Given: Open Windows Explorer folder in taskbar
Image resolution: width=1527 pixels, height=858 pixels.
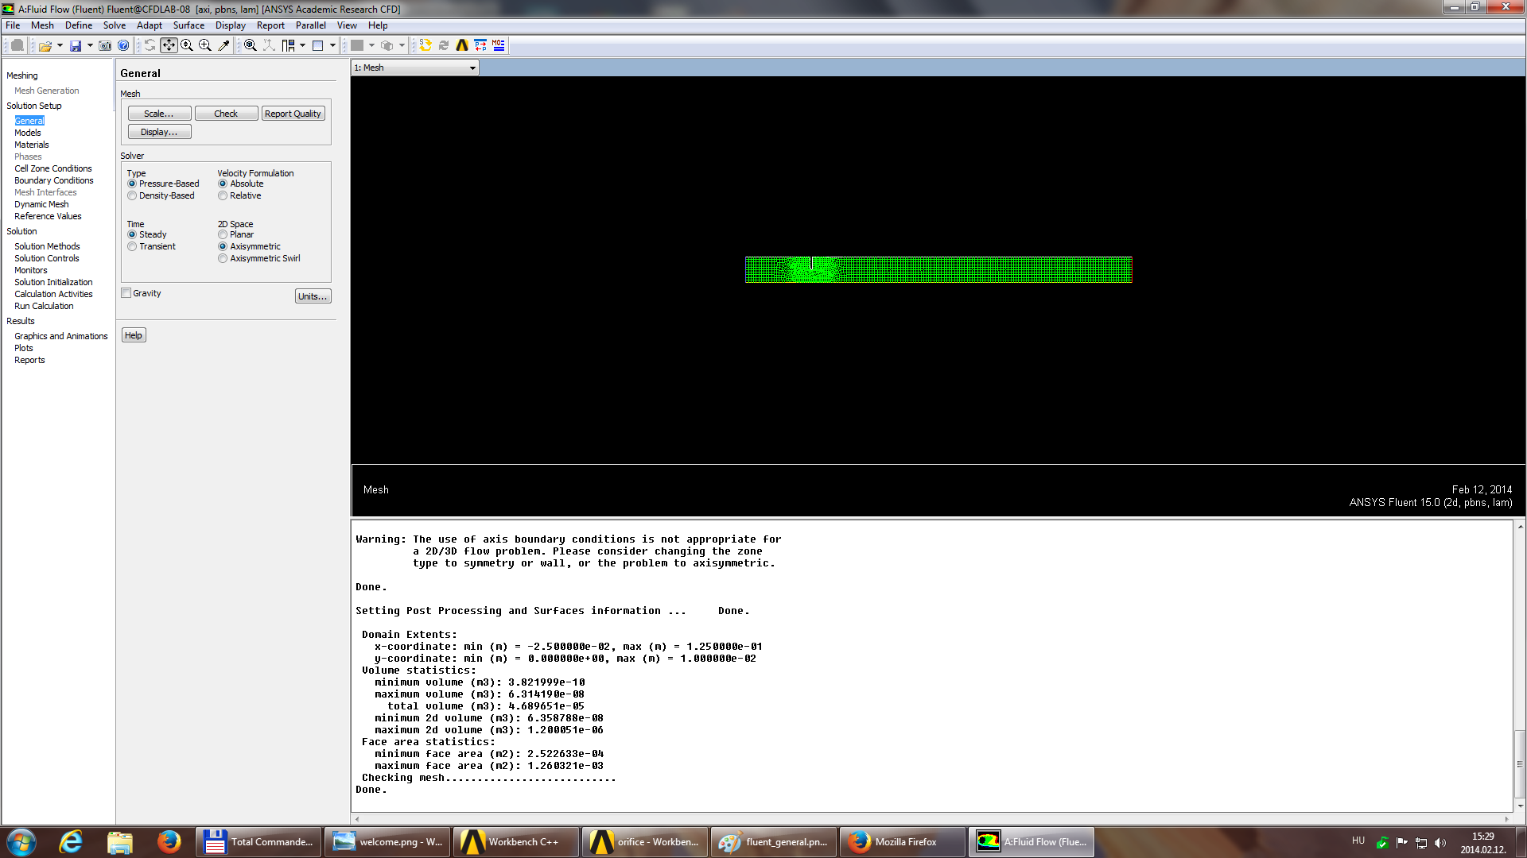Looking at the screenshot, I should (120, 842).
